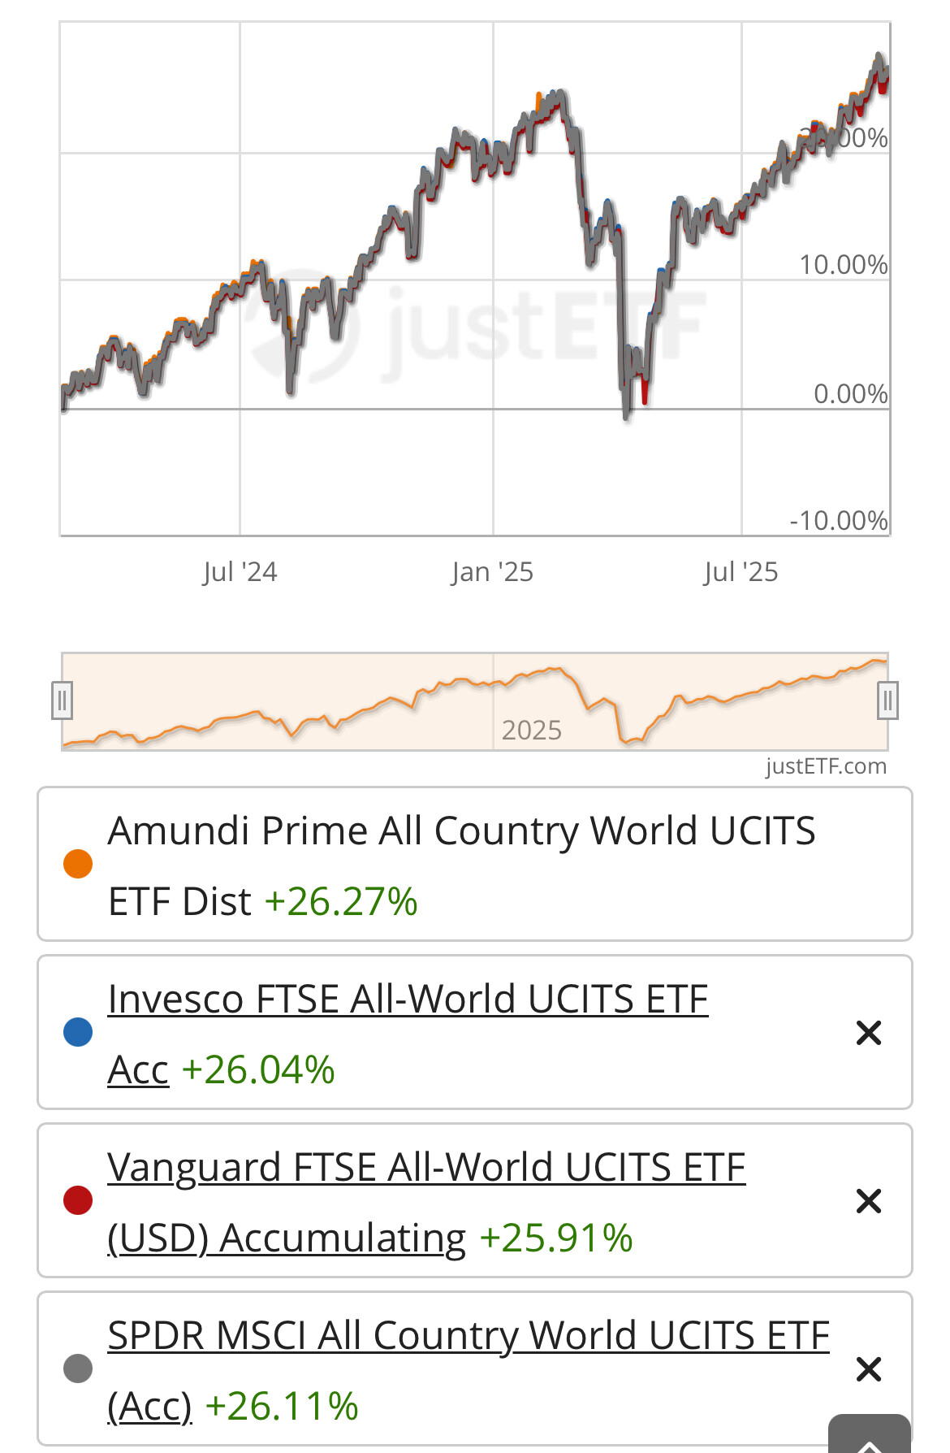Tap the scroll-to-top chevron button
The width and height of the screenshot is (950, 1453).
(x=869, y=1438)
